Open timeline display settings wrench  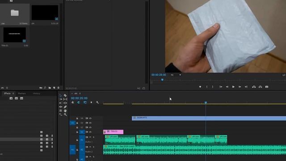[97, 102]
